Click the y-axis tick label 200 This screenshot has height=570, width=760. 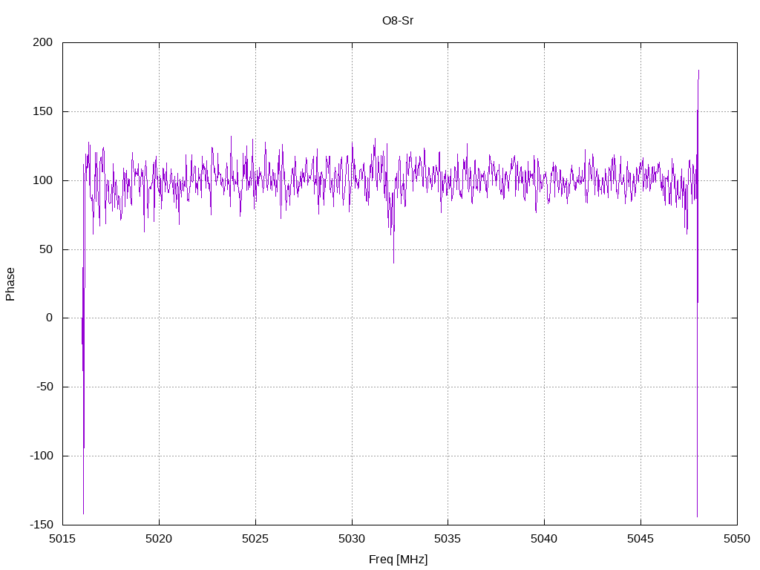click(42, 42)
